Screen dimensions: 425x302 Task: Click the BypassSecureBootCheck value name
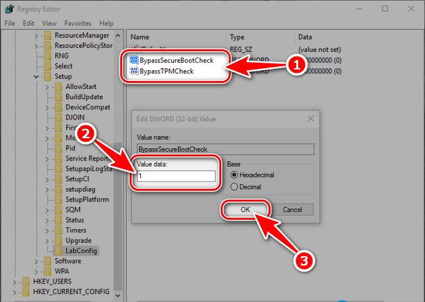(x=177, y=60)
